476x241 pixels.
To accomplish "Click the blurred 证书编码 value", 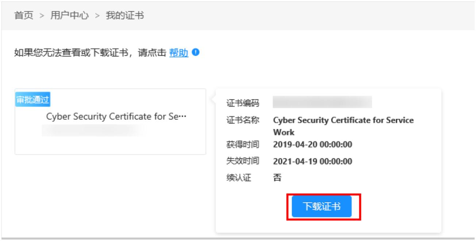I will [x=322, y=103].
